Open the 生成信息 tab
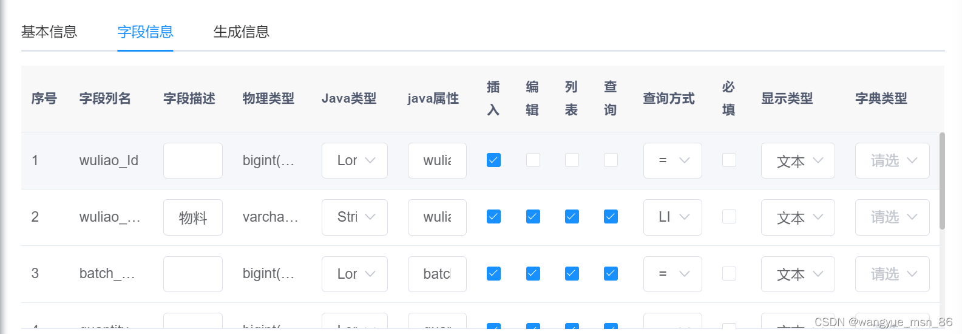The height and width of the screenshot is (334, 962). [241, 32]
